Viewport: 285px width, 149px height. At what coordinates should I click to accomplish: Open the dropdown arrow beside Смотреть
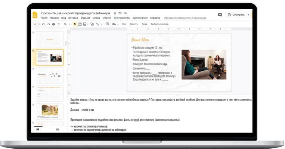click(x=248, y=15)
